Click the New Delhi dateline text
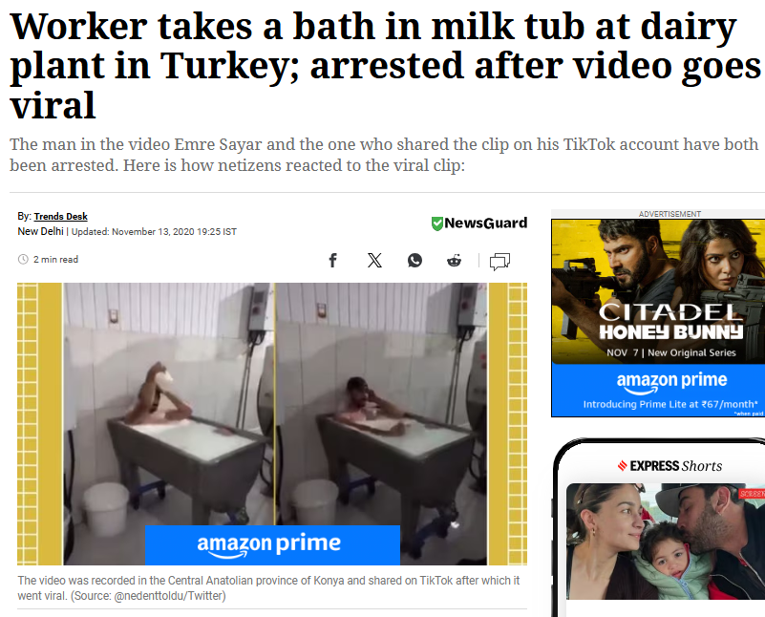Image resolution: width=765 pixels, height=617 pixels. click(40, 231)
